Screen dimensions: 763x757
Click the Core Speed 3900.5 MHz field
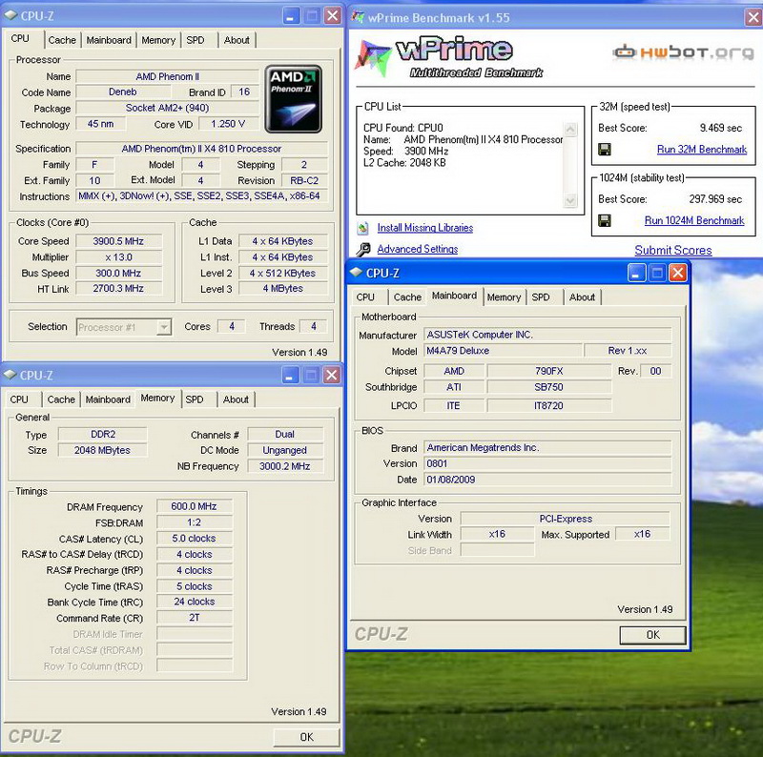pos(118,241)
